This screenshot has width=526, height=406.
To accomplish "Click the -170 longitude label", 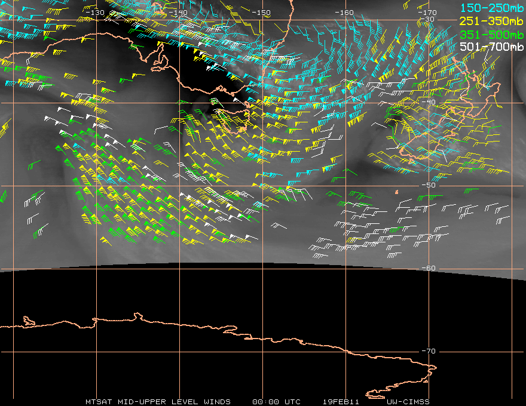I will coord(427,13).
